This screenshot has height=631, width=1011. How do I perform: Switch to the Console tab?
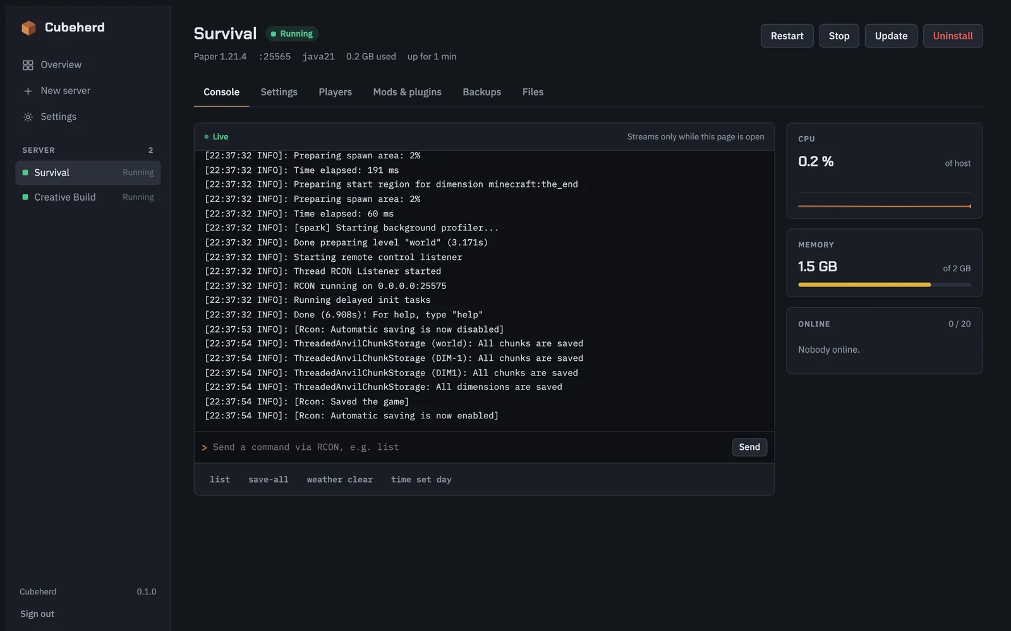(221, 92)
